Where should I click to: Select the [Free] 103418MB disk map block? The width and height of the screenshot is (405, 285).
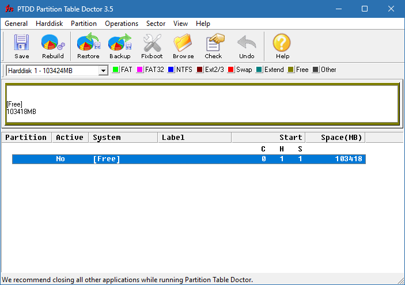(202, 104)
